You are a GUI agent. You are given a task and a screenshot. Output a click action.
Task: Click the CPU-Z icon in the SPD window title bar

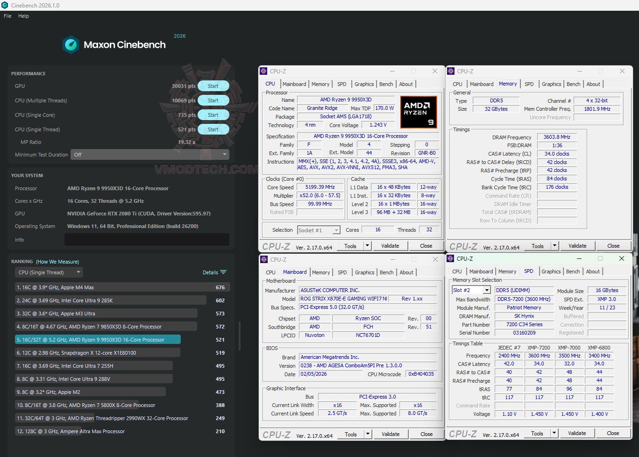click(x=451, y=258)
